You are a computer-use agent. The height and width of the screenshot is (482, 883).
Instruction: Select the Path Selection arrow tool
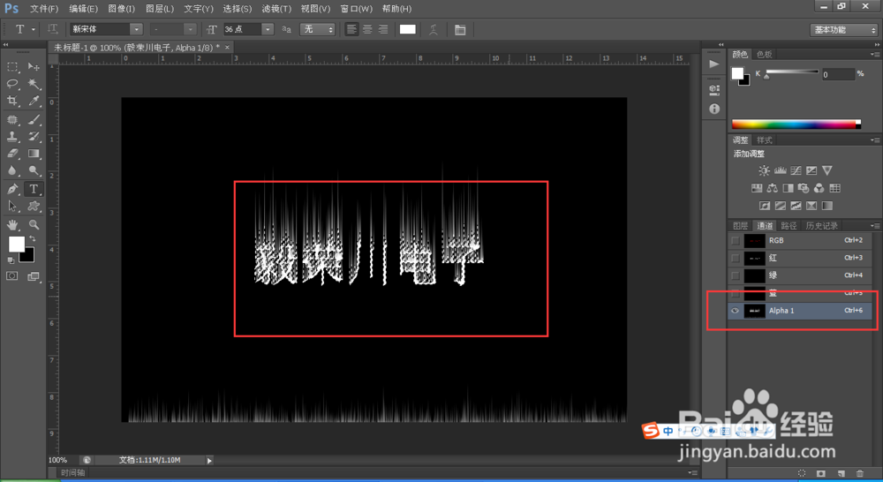tap(12, 206)
